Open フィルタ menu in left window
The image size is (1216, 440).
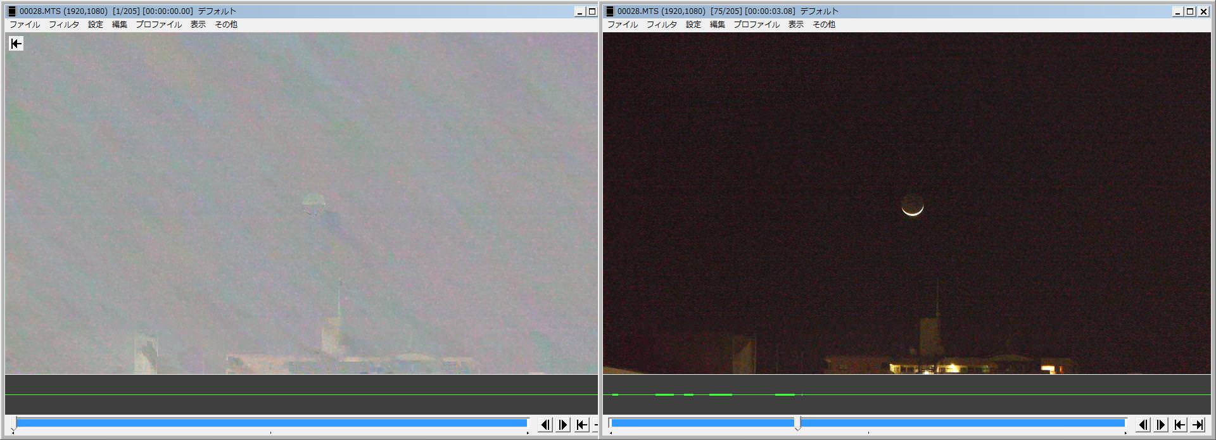tap(64, 25)
